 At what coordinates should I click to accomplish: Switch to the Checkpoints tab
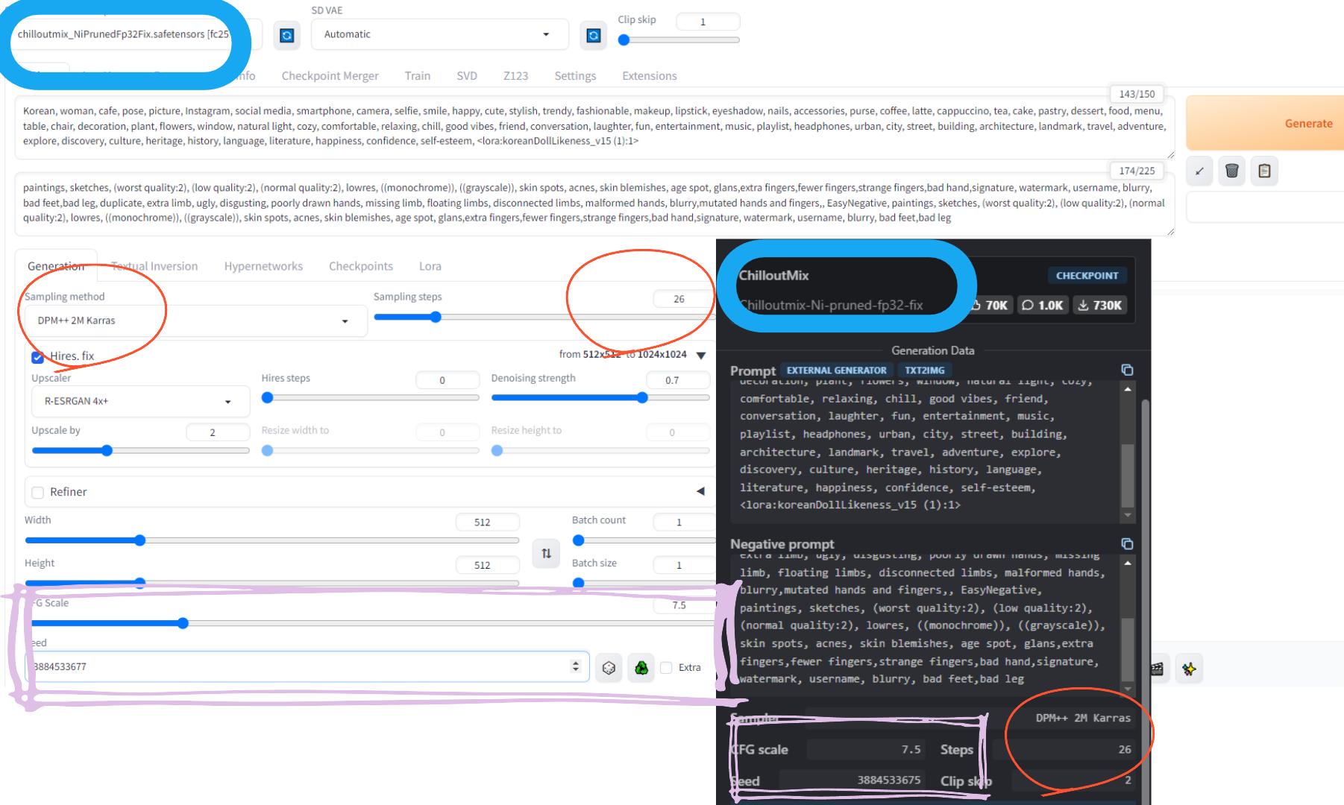pyautogui.click(x=361, y=266)
